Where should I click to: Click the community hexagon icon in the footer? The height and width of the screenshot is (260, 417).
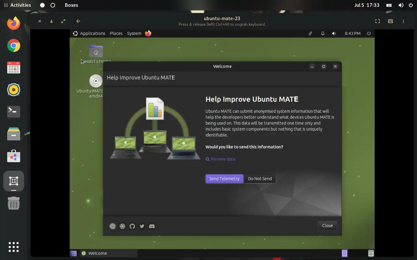point(122,226)
